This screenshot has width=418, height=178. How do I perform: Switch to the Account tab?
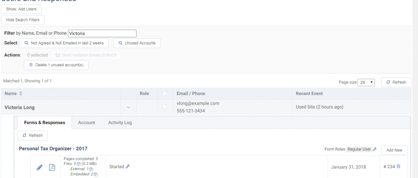pyautogui.click(x=86, y=123)
